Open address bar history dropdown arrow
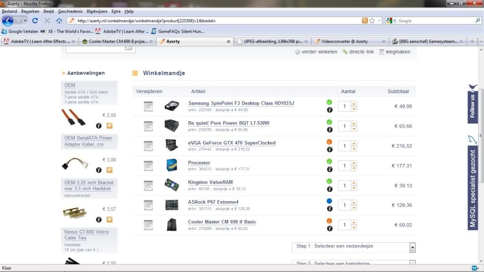This screenshot has height=272, width=484. (379, 21)
